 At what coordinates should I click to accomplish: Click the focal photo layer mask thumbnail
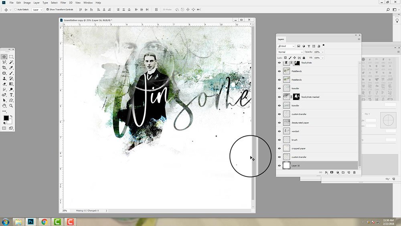[297, 63]
